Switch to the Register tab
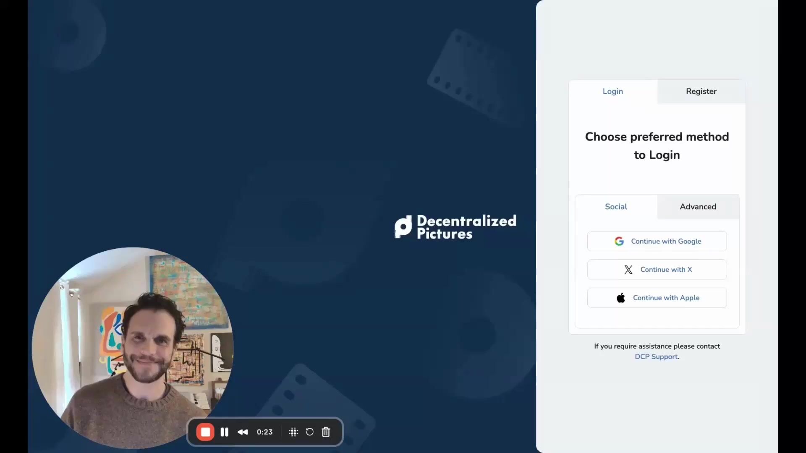Screen dimensions: 806x453 701,91
